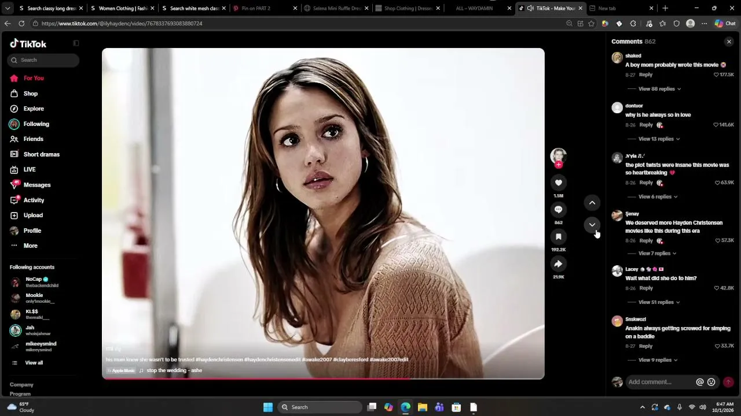Insert a mention with the @ icon
741x416 pixels.
700,382
